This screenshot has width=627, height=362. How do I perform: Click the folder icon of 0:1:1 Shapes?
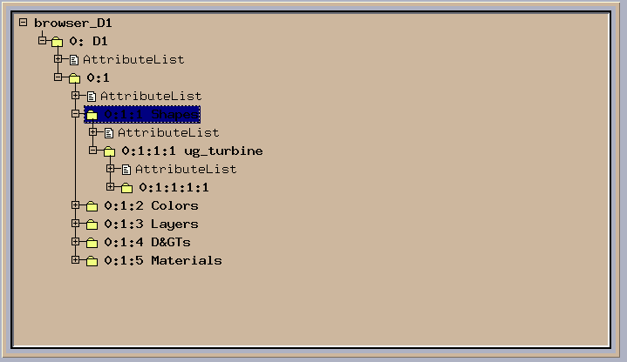(92, 115)
